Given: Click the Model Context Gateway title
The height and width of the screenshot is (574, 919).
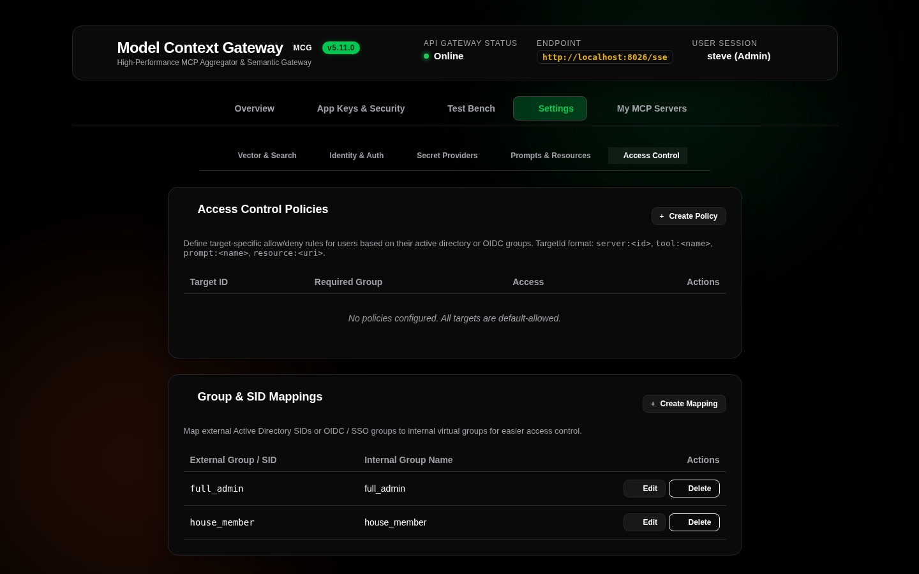Looking at the screenshot, I should 200,48.
